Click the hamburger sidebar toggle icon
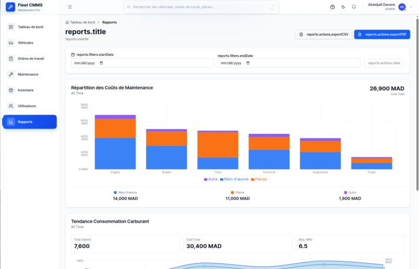 [x=70, y=7]
